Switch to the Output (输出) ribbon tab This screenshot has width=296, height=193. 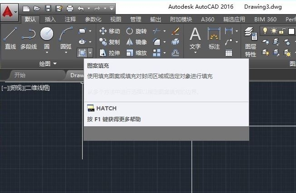156,19
